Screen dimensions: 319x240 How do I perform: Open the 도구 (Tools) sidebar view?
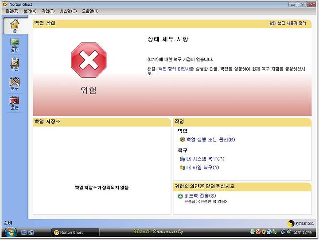coord(15,84)
